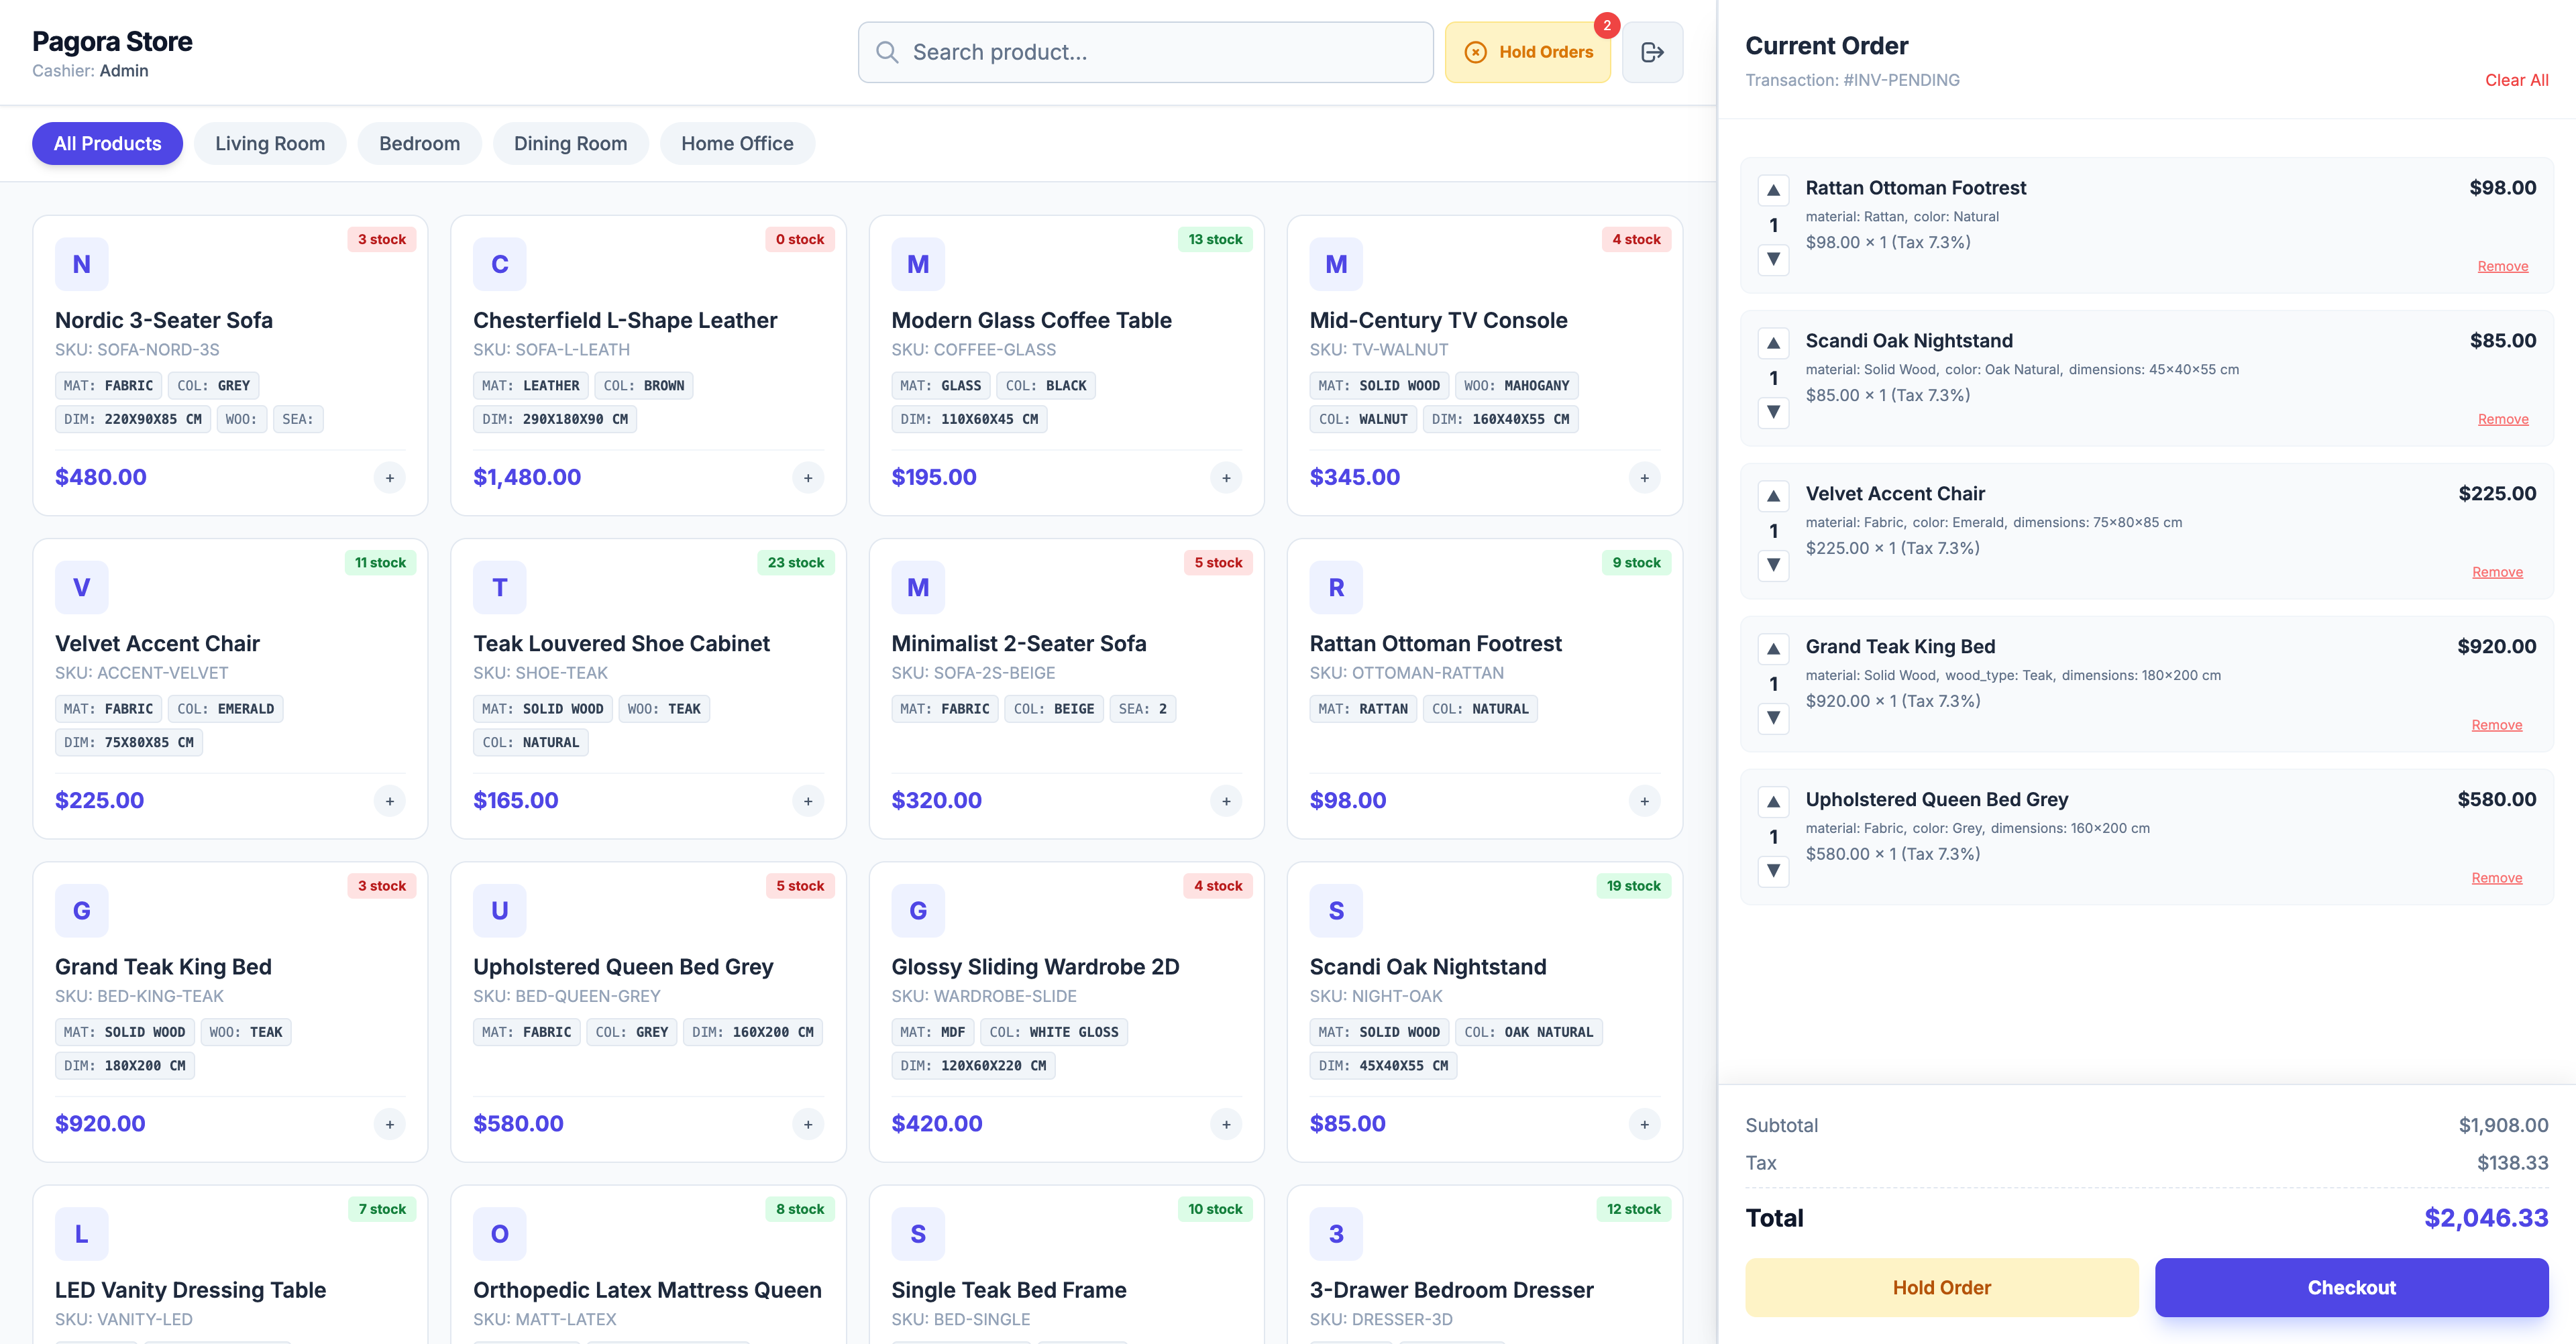Decrease Grand Teak King Bed order quantity
Image resolution: width=2576 pixels, height=1344 pixels.
click(x=1773, y=718)
